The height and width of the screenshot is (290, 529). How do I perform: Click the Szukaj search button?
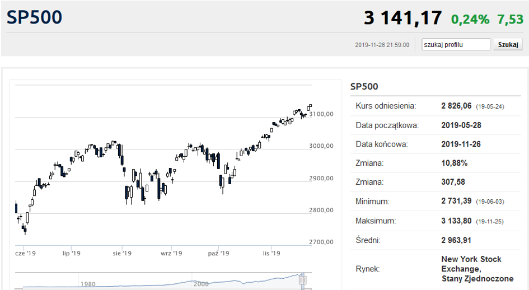tap(508, 45)
